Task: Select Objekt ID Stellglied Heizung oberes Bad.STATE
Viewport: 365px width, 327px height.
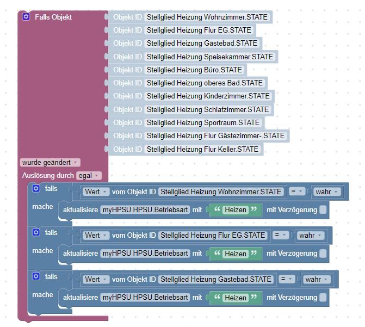Action: (205, 83)
